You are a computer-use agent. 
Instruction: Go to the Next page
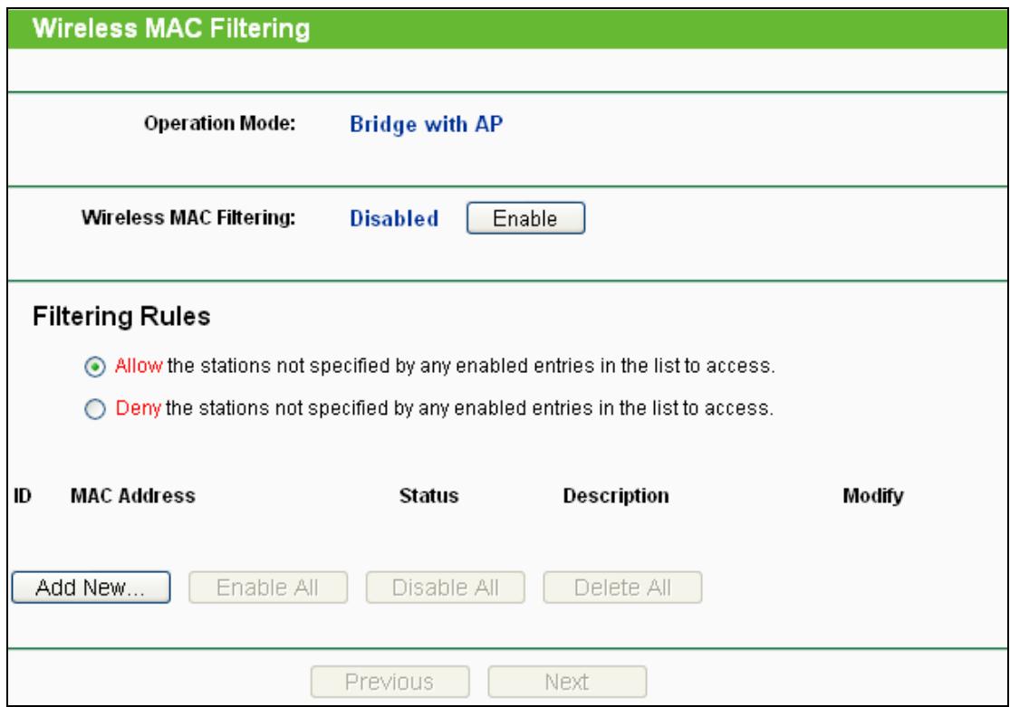[x=567, y=681]
